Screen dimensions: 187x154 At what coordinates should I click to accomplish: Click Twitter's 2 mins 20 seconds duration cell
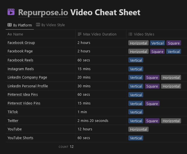(x=93, y=120)
